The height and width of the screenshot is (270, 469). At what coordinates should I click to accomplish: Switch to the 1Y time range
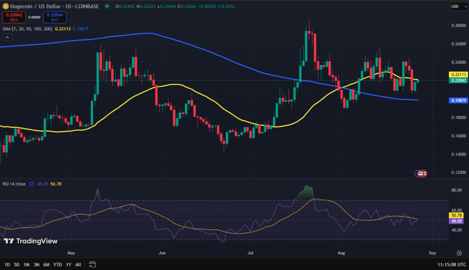coord(69,265)
